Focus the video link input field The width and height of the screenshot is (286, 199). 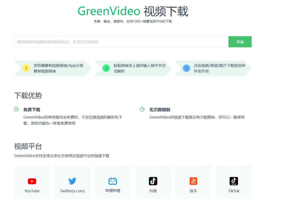pos(121,42)
